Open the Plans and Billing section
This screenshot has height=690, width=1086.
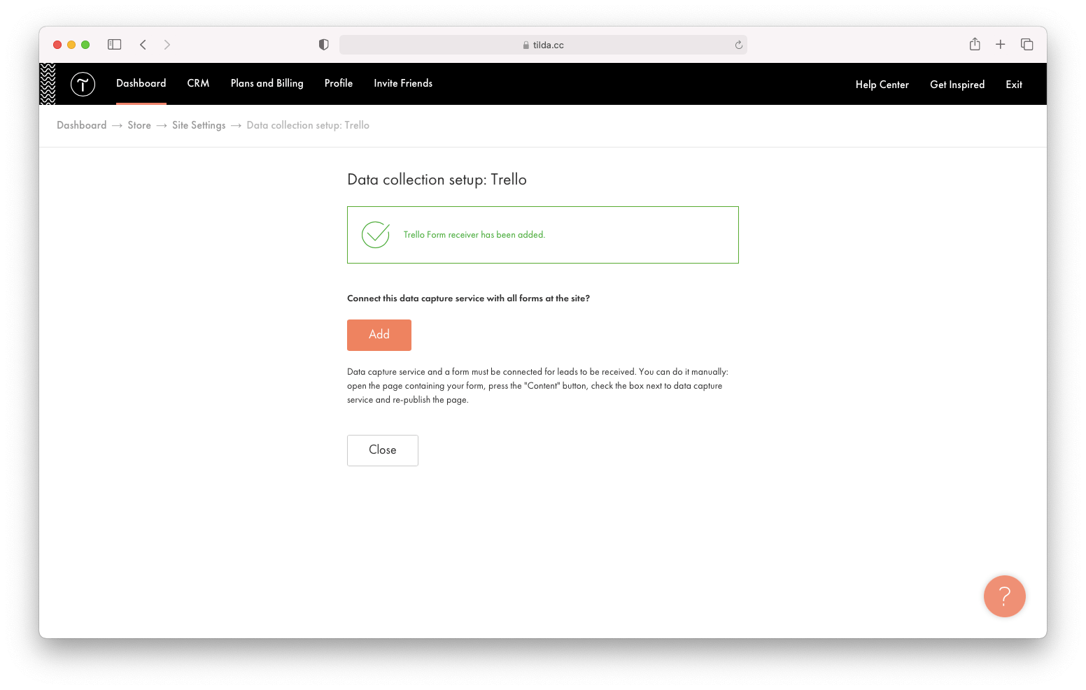267,82
